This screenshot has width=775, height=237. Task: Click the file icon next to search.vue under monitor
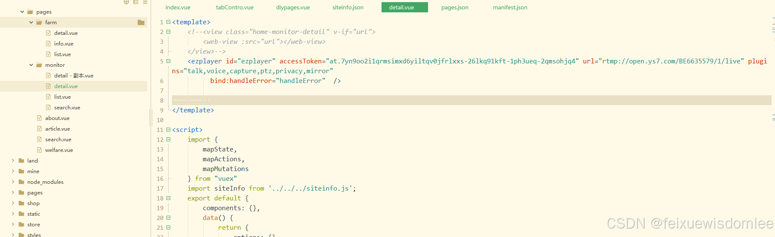[48, 108]
